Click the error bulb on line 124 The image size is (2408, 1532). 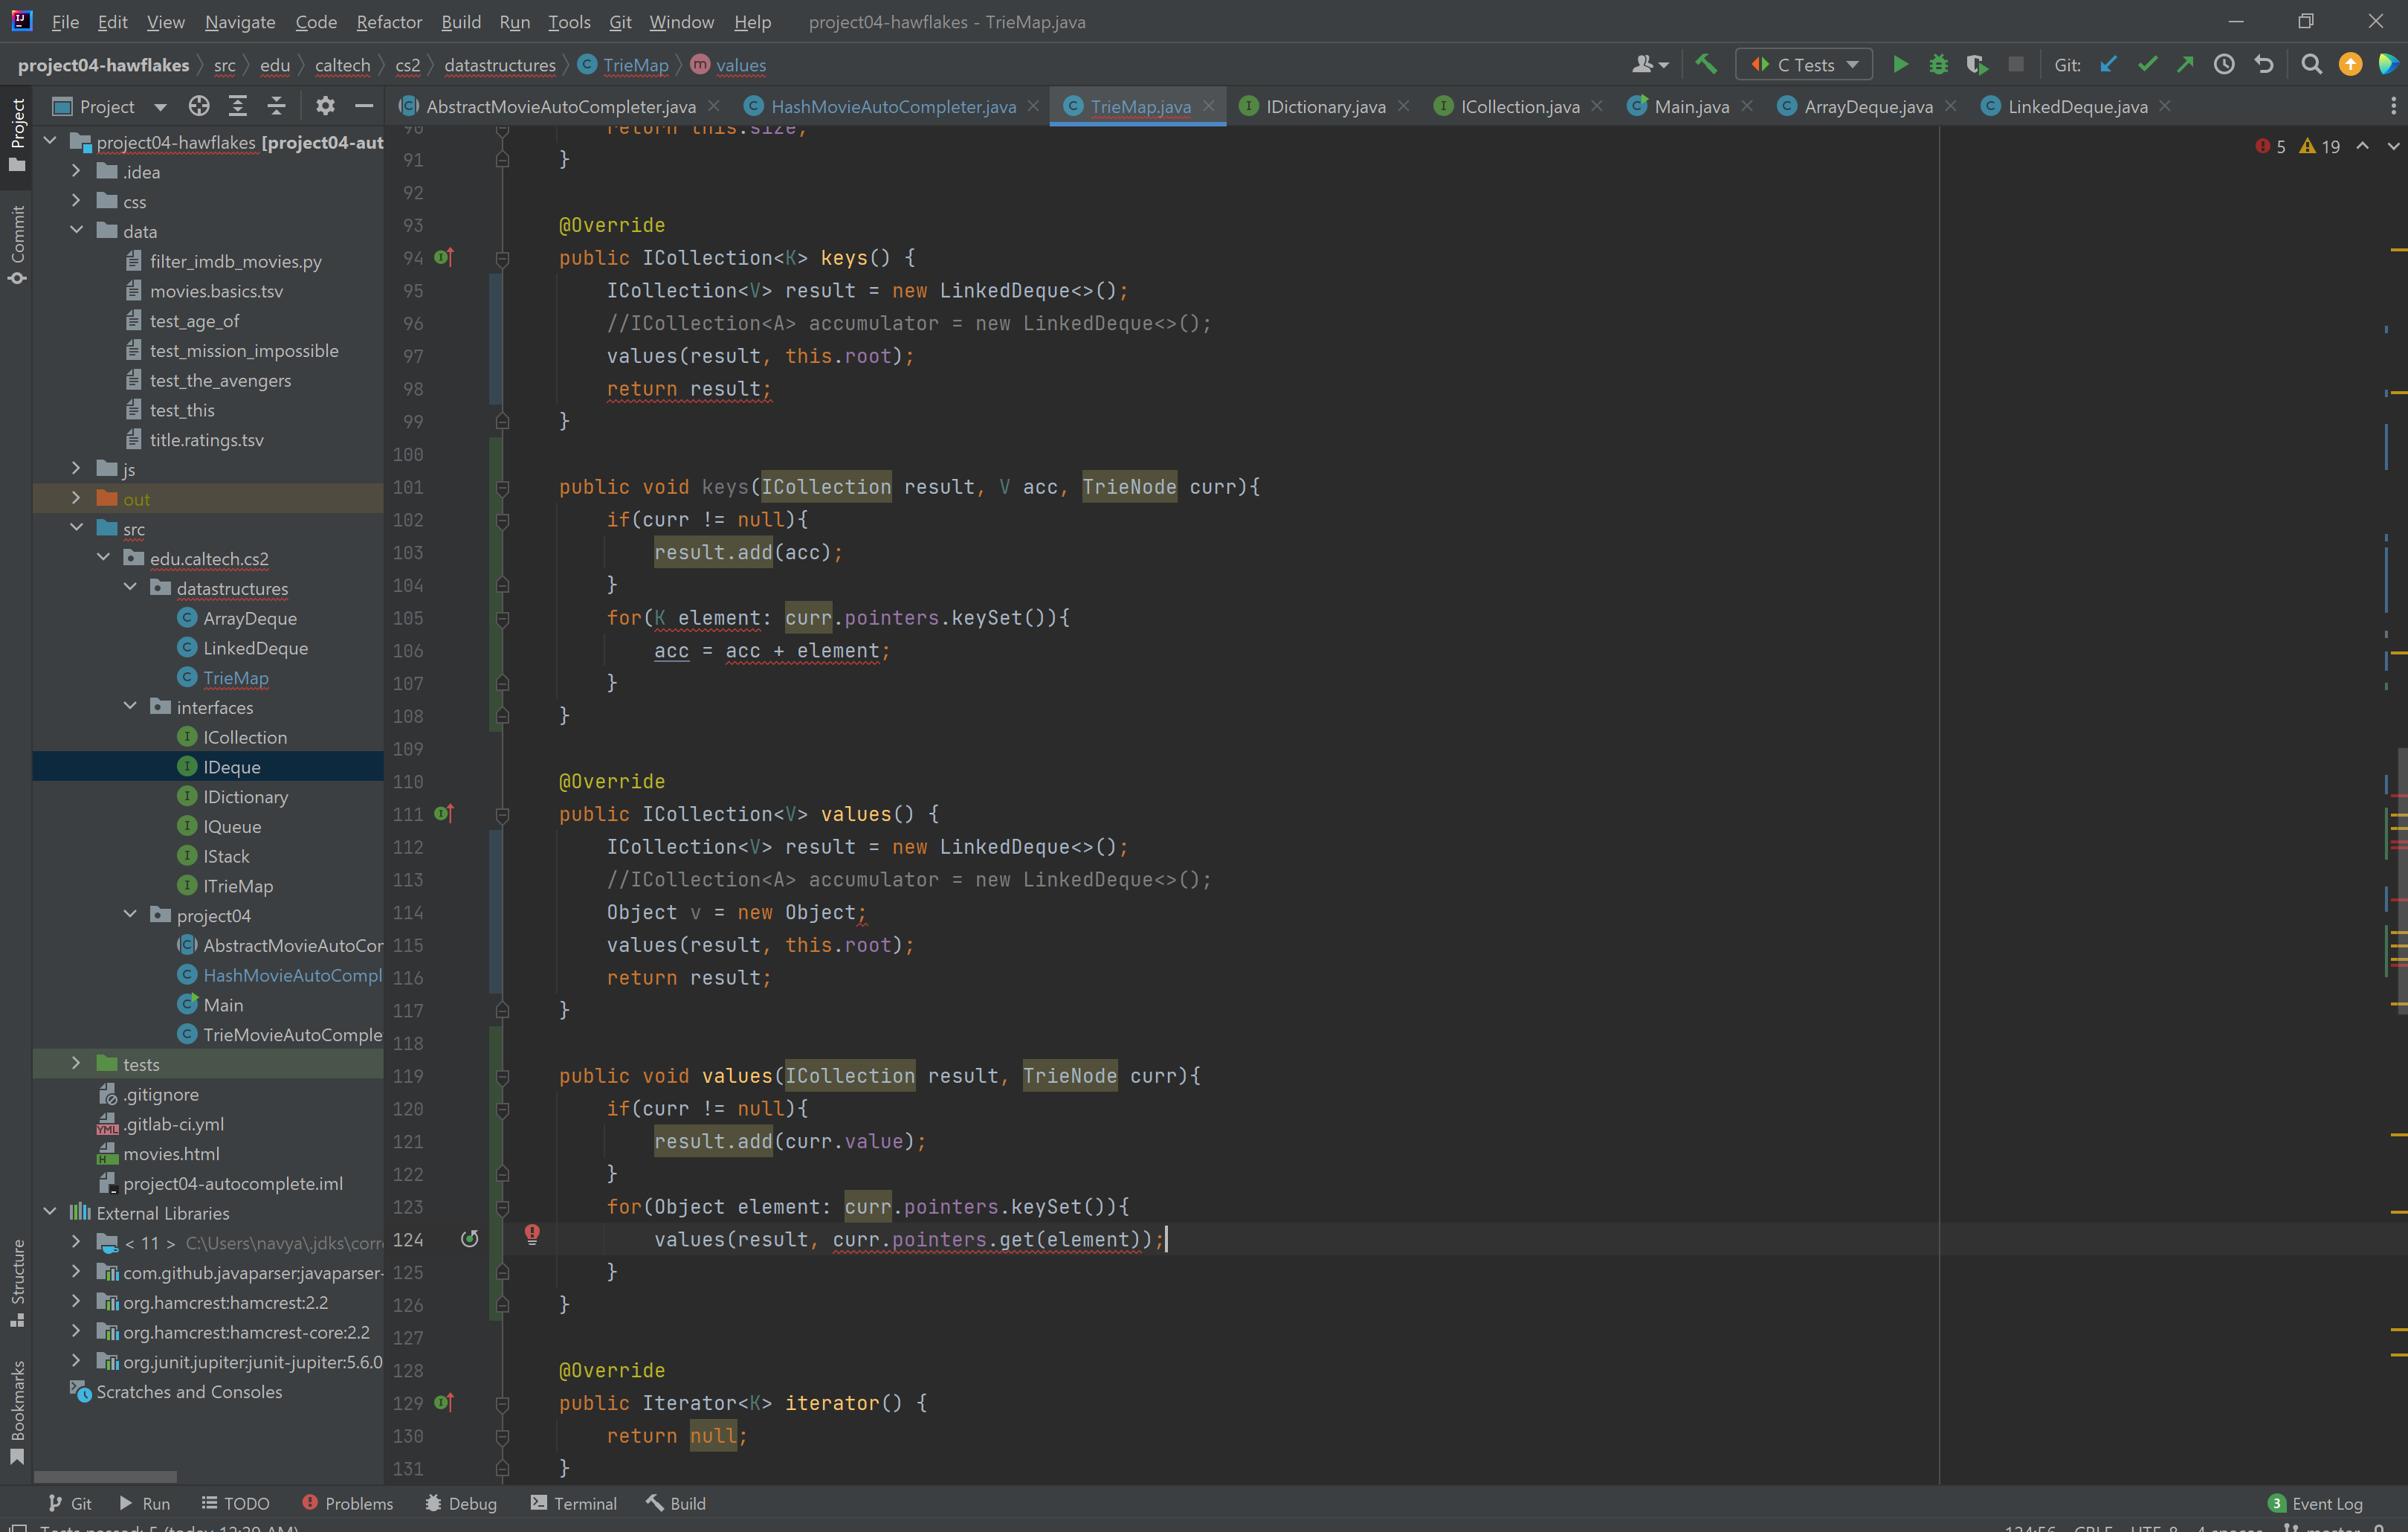point(532,1234)
